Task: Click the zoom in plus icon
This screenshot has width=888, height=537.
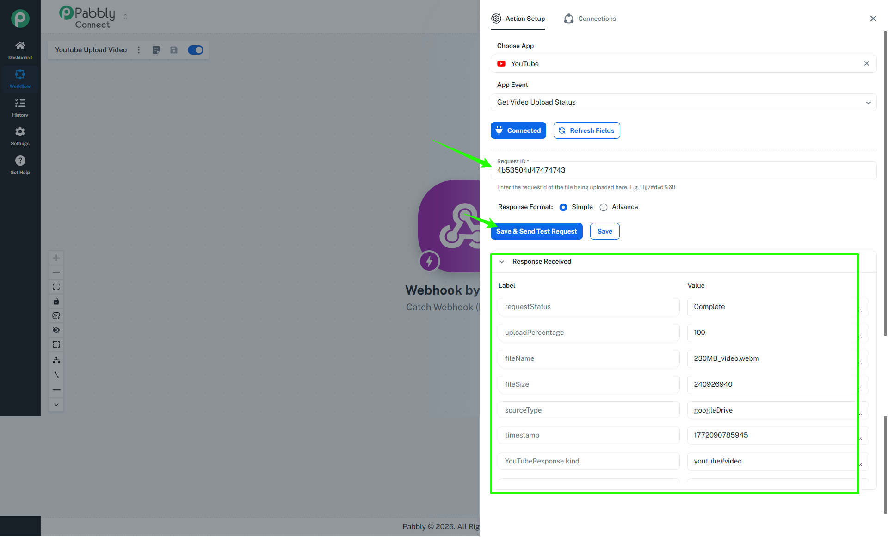Action: 56,258
